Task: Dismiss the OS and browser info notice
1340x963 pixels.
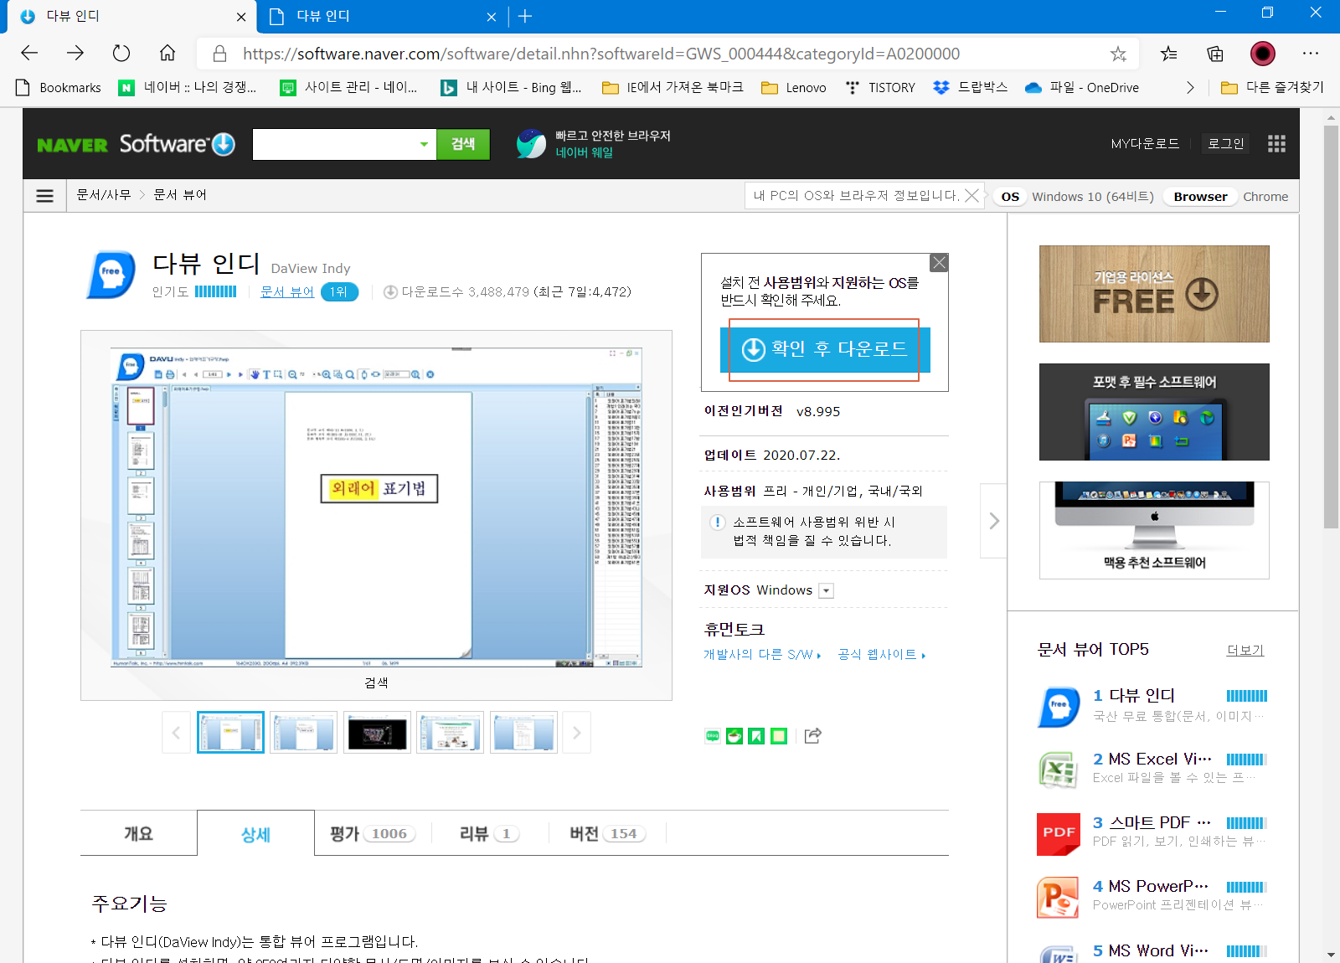Action: click(x=971, y=196)
